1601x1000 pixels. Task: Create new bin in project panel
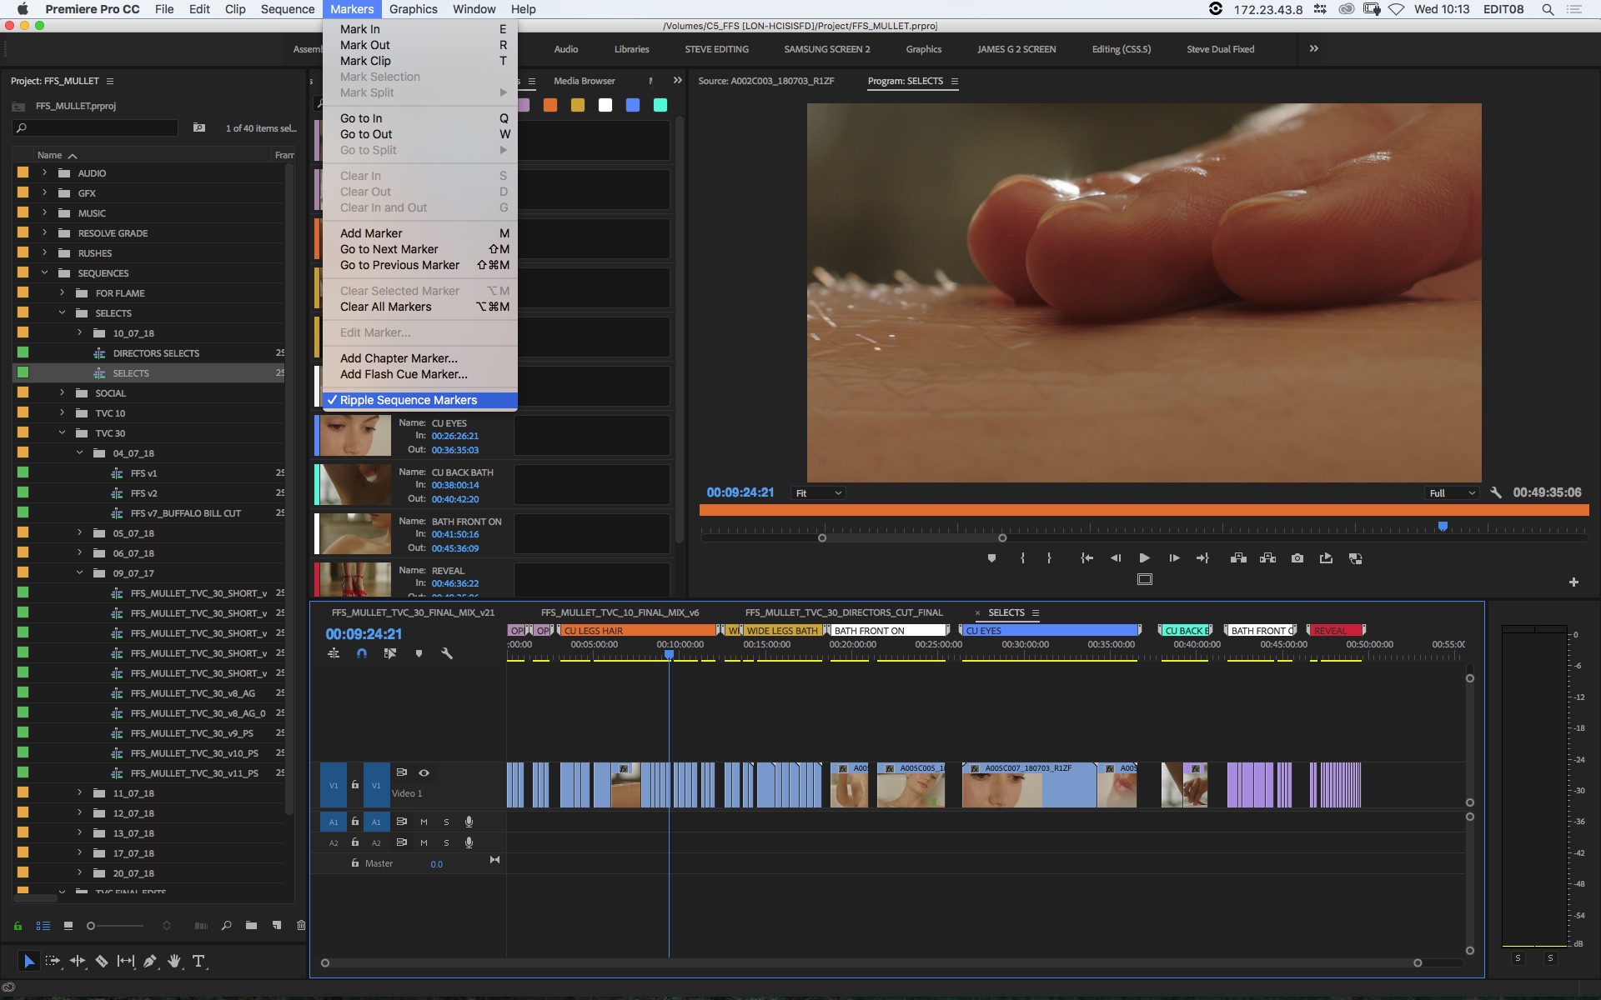click(x=251, y=926)
